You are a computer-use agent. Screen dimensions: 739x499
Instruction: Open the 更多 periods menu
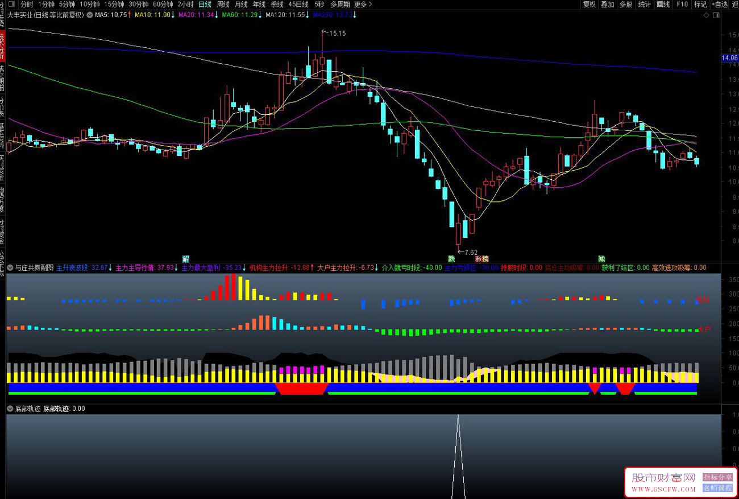coord(363,5)
